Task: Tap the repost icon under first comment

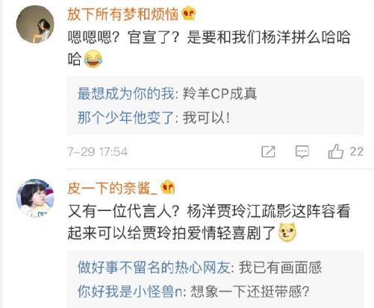Action: (x=268, y=151)
